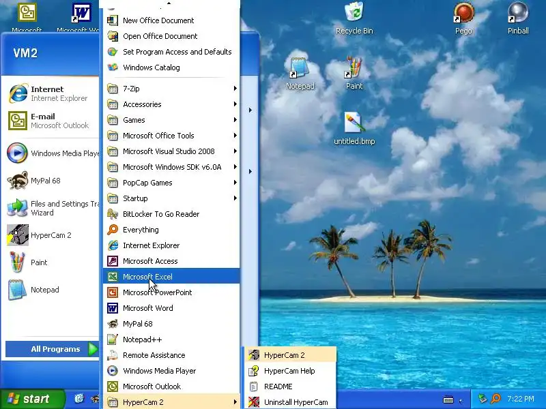
Task: Open Internet Explorer from the pinned Start list
Action: pyautogui.click(x=52, y=93)
